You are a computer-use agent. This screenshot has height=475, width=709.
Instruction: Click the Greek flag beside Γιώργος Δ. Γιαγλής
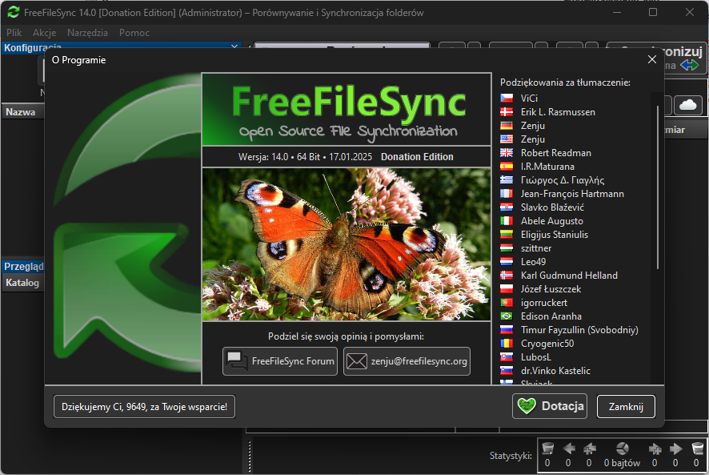coord(507,179)
